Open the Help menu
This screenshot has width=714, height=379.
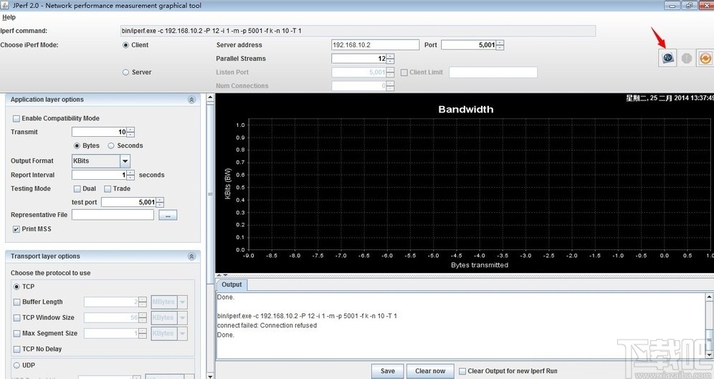(x=9, y=17)
